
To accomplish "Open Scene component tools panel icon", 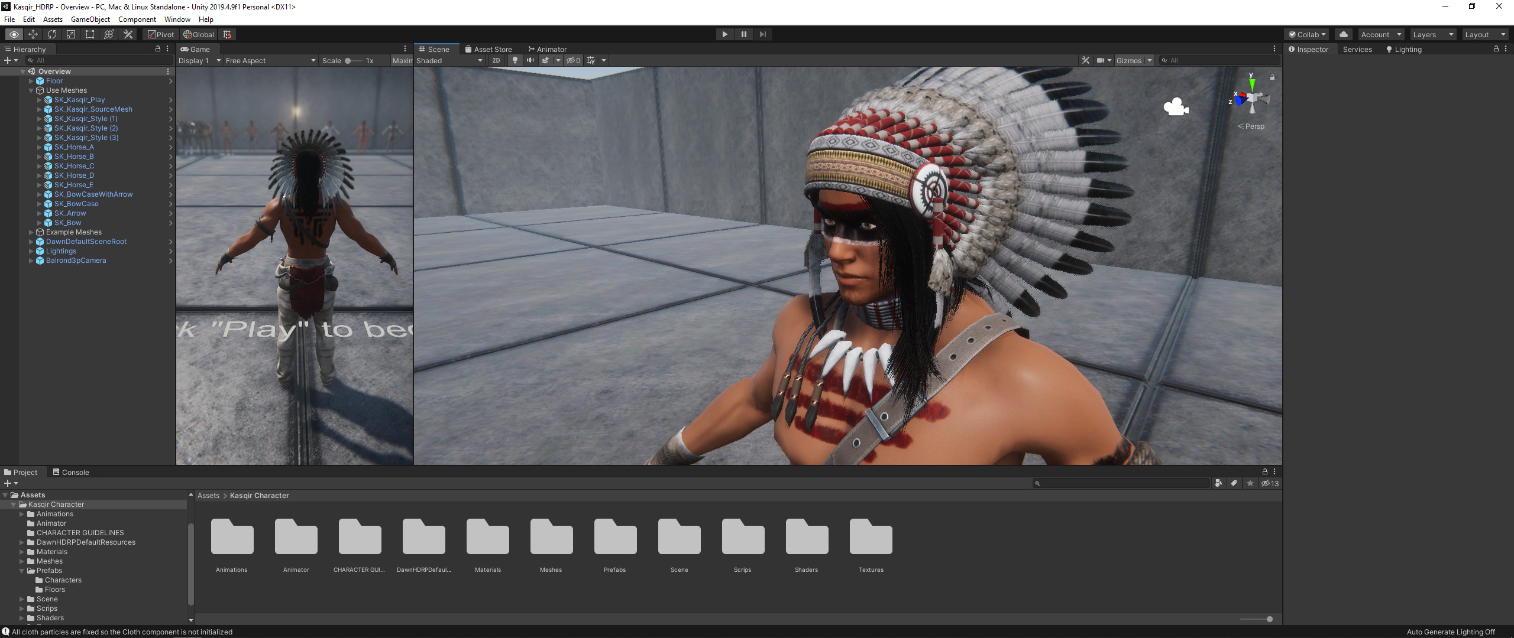I will [1085, 60].
